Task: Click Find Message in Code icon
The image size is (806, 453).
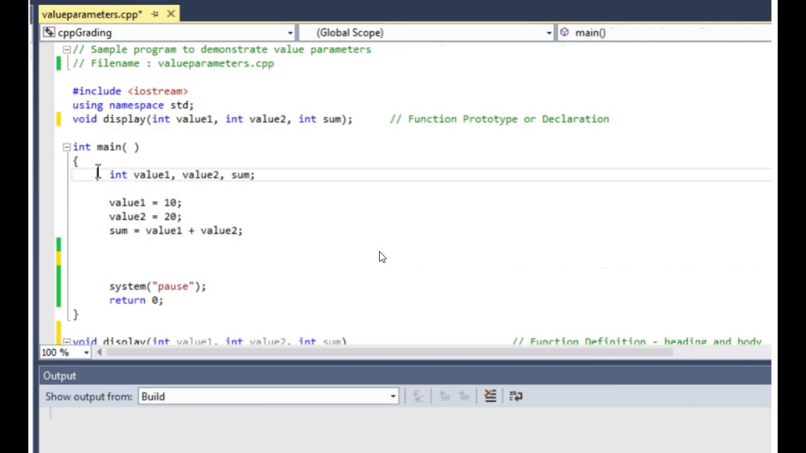Action: tap(418, 396)
